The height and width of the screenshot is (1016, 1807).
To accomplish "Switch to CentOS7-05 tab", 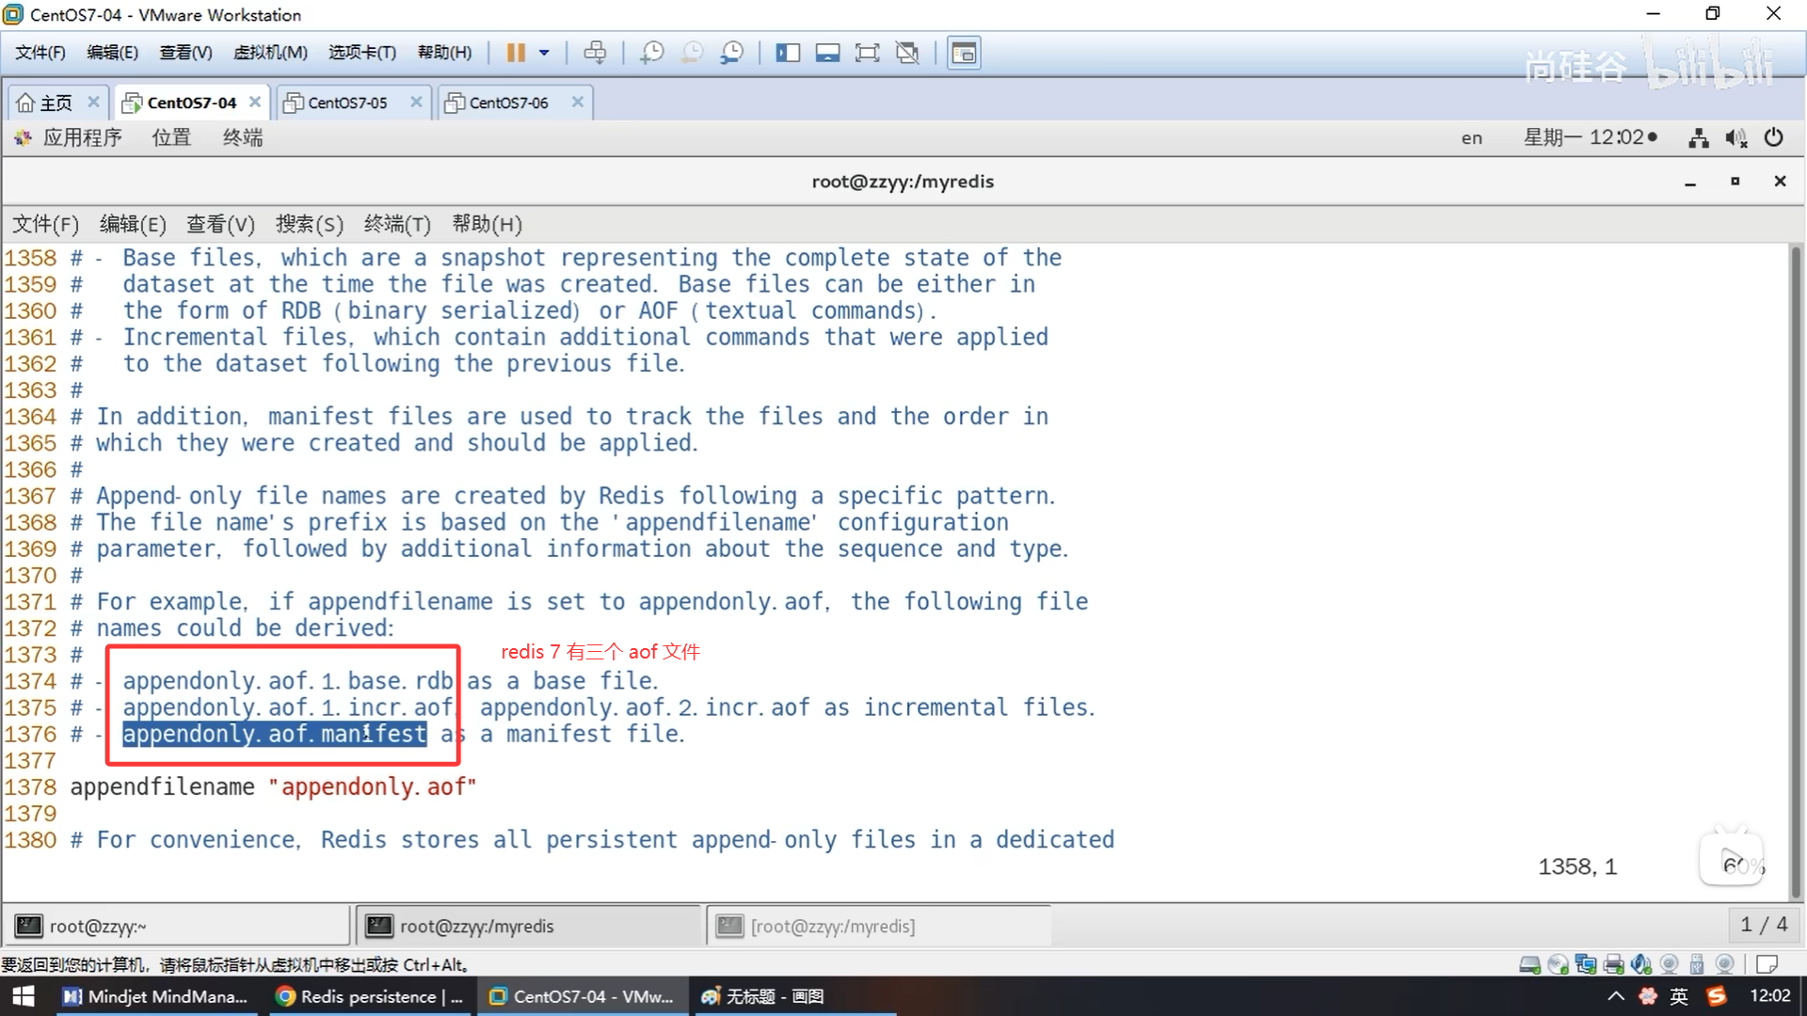I will [347, 103].
